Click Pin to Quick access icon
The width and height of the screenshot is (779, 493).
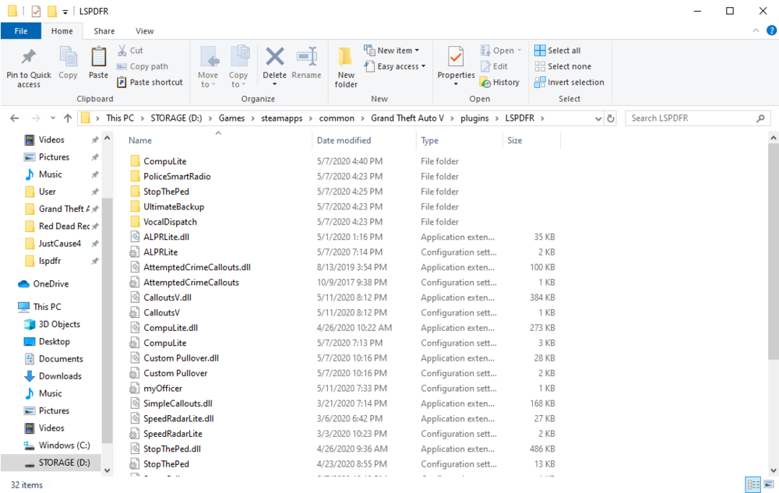(x=28, y=57)
